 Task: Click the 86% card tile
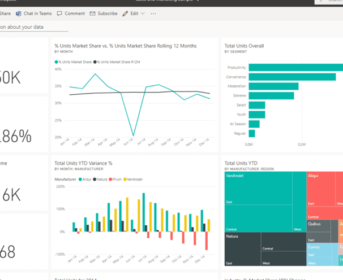[24, 124]
